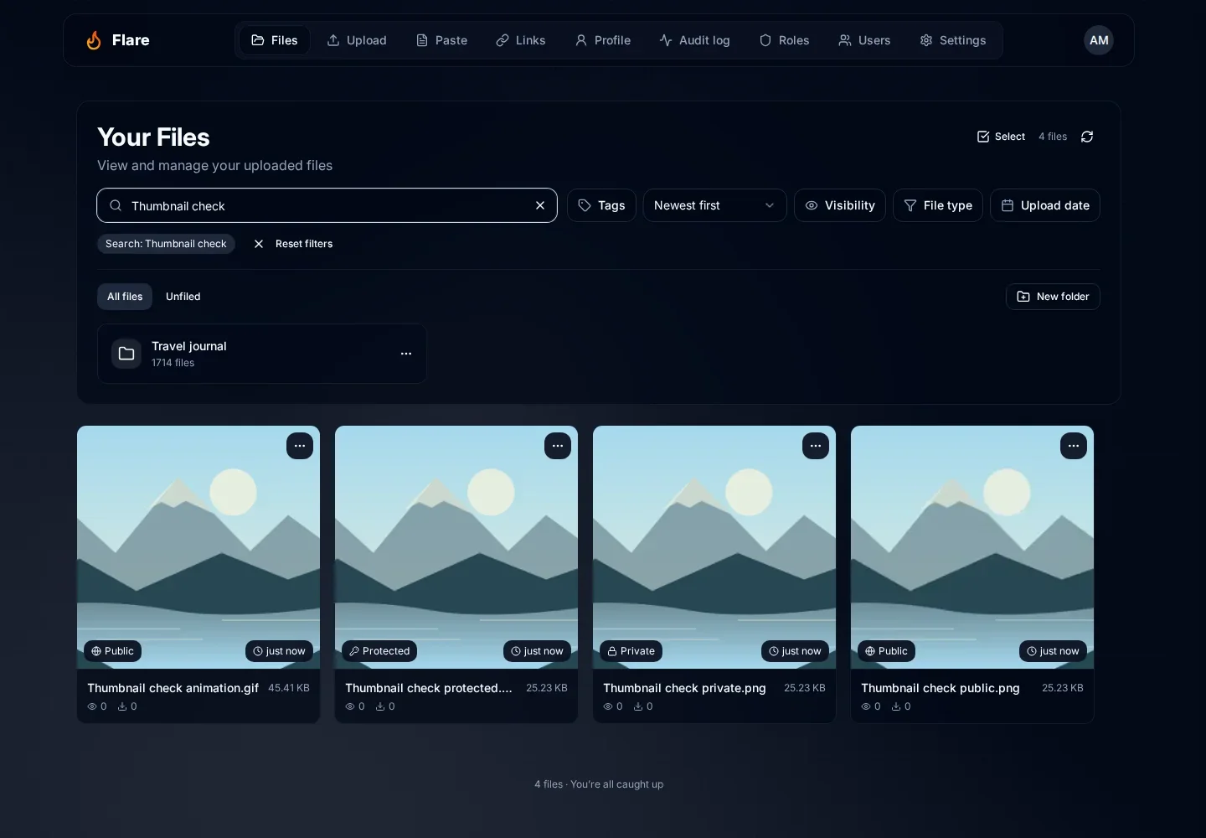Go to the Upload page
Viewport: 1206px width, 838px height.
(357, 40)
